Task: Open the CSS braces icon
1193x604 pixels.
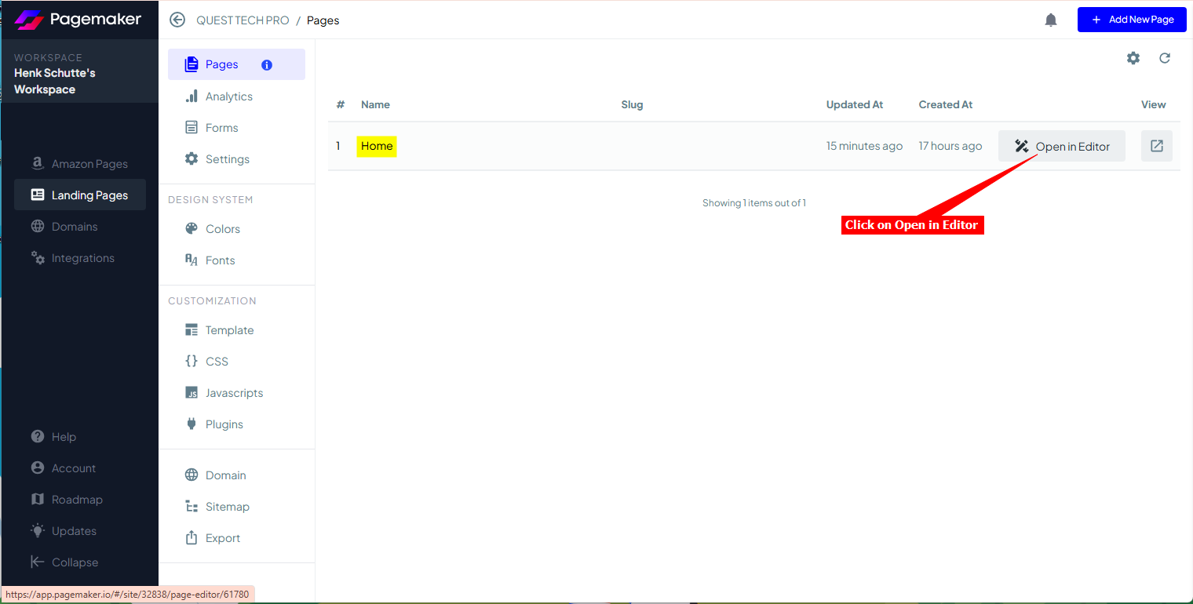Action: (x=192, y=362)
